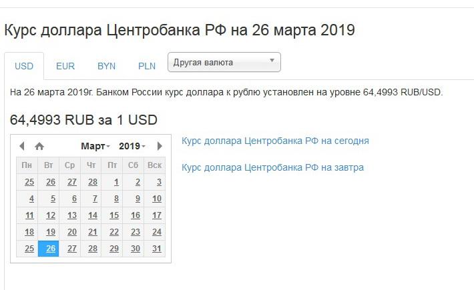Screen dimensions: 474x290
Task: Switch to the BYN tab
Action: click(x=106, y=66)
